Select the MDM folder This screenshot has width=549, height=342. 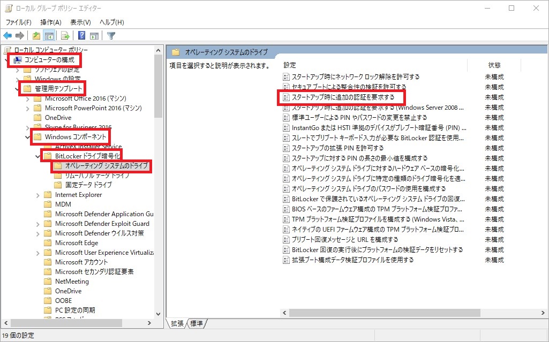(63, 204)
